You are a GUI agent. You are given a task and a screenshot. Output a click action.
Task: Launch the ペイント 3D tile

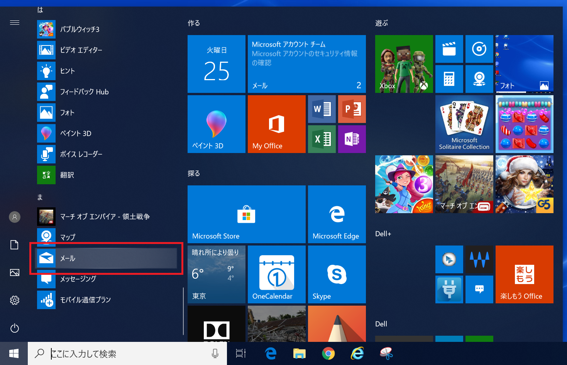point(217,124)
